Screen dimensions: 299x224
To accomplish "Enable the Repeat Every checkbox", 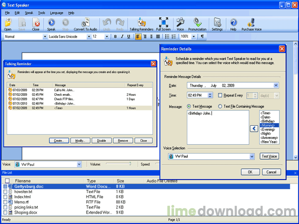I will (x=220, y=95).
